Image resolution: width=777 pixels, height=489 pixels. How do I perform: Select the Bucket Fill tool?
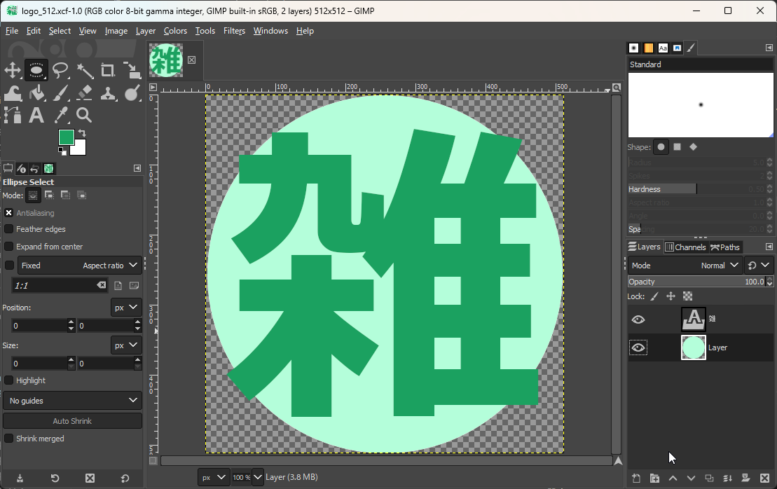[36, 93]
